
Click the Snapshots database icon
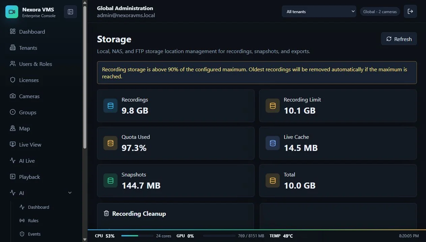point(111,180)
